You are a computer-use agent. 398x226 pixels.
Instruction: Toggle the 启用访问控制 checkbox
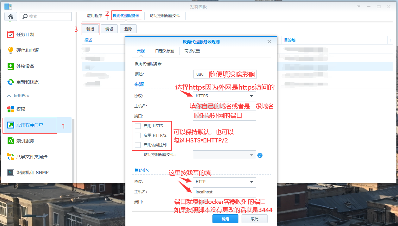[x=138, y=145]
